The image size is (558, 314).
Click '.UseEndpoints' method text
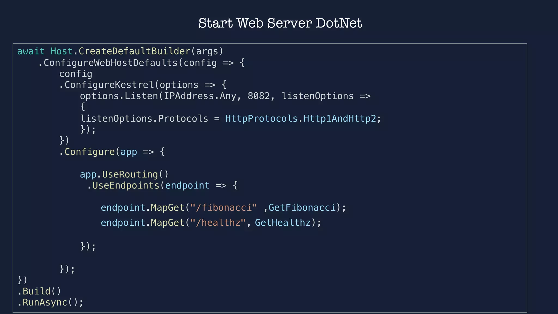(123, 186)
